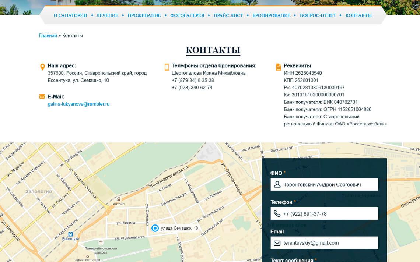The image size is (420, 262).
Task: Click the Главная breadcrumb link
Action: (48, 36)
